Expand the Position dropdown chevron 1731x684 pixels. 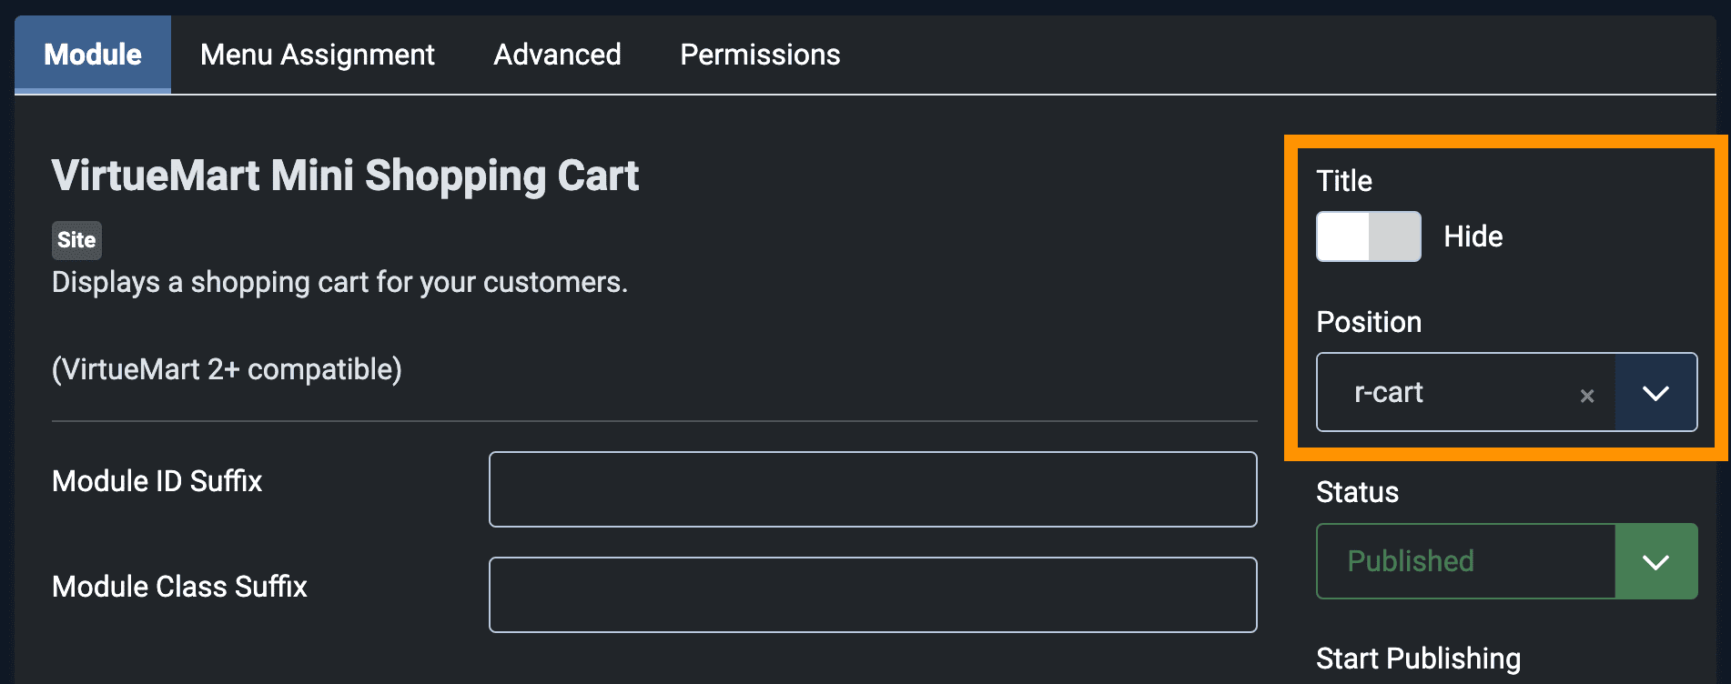pos(1655,393)
